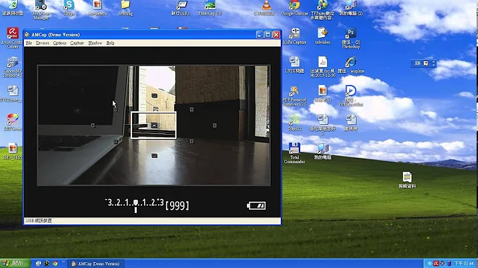
Task: Select the clipboard data file icon on grass
Action: pos(407,180)
